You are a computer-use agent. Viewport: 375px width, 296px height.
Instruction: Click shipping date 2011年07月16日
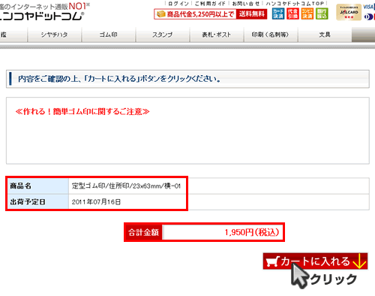(96, 202)
